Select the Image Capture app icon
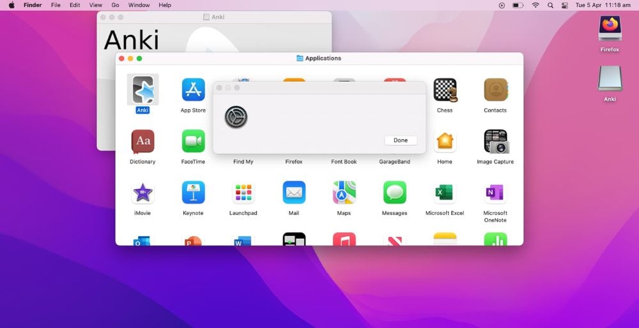This screenshot has width=639, height=328. [496, 141]
